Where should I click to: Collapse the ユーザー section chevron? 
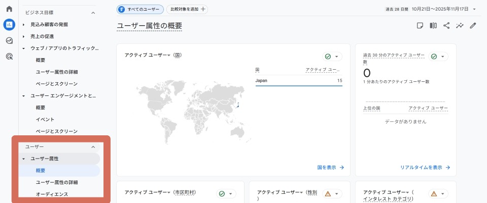(92, 147)
